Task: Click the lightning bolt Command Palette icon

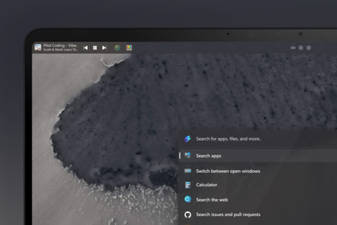Action: pyautogui.click(x=188, y=139)
